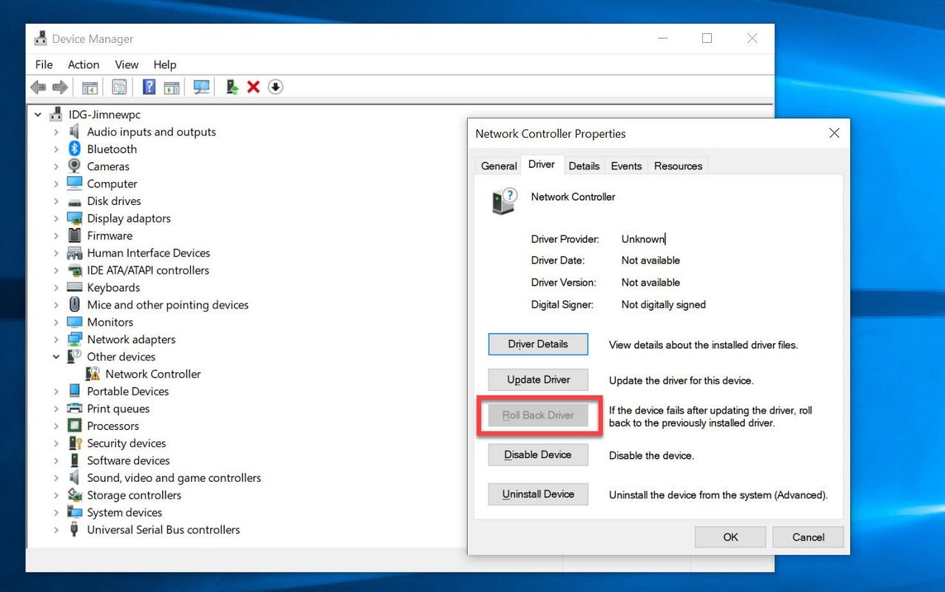The image size is (945, 592).
Task: Expand the Display adaptors category
Action: point(56,218)
